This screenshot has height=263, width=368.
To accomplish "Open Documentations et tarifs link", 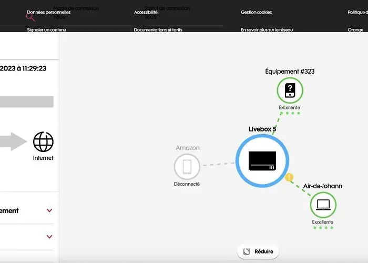I will click(158, 30).
